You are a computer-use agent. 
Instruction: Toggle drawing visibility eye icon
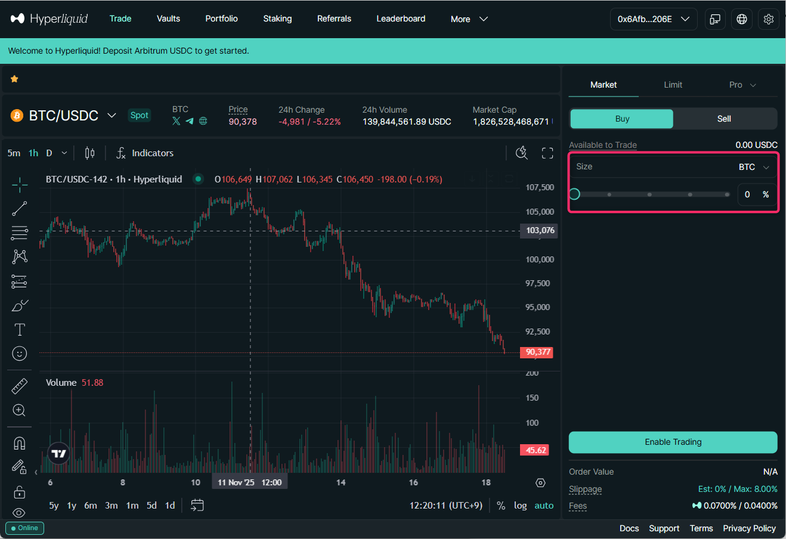click(x=19, y=513)
